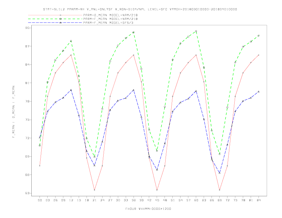Click the x-axis tick label 36
Viewport: 282px width, 218px height.
134,200
